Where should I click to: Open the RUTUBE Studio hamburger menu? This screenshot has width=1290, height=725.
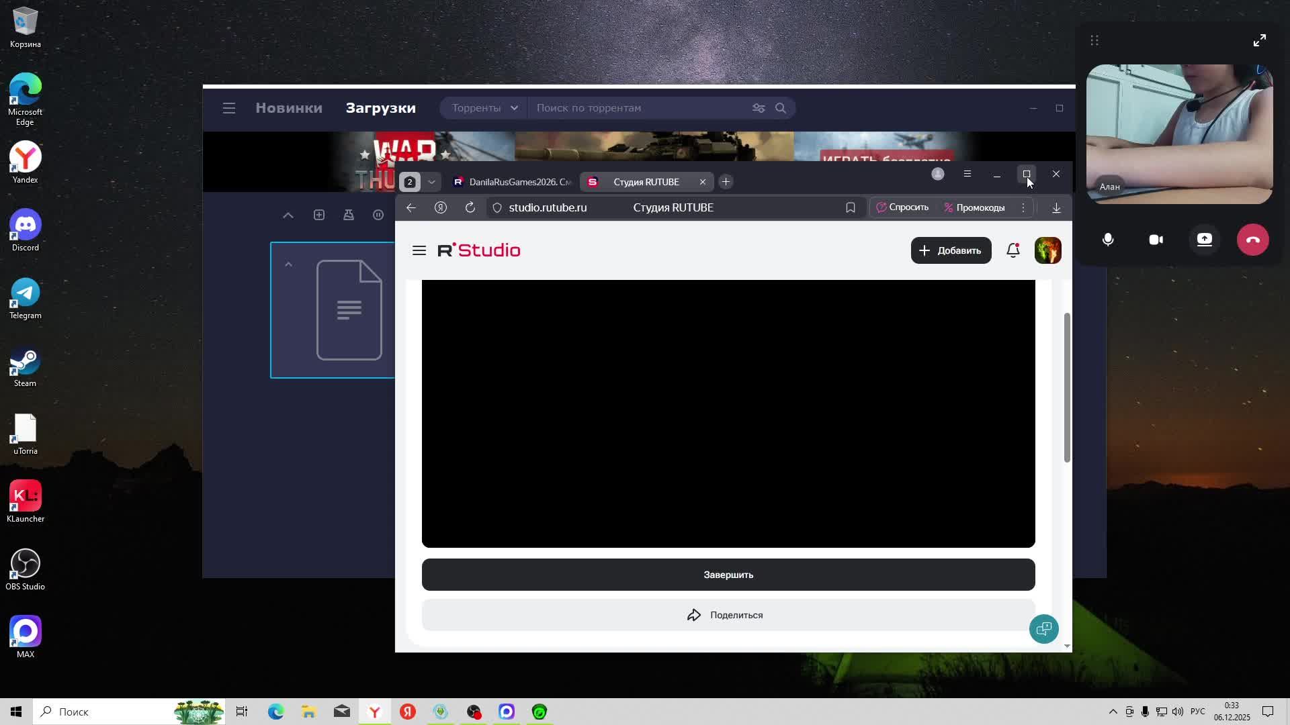pyautogui.click(x=419, y=250)
